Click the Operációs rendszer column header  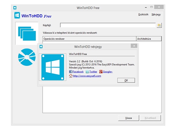click(89, 39)
